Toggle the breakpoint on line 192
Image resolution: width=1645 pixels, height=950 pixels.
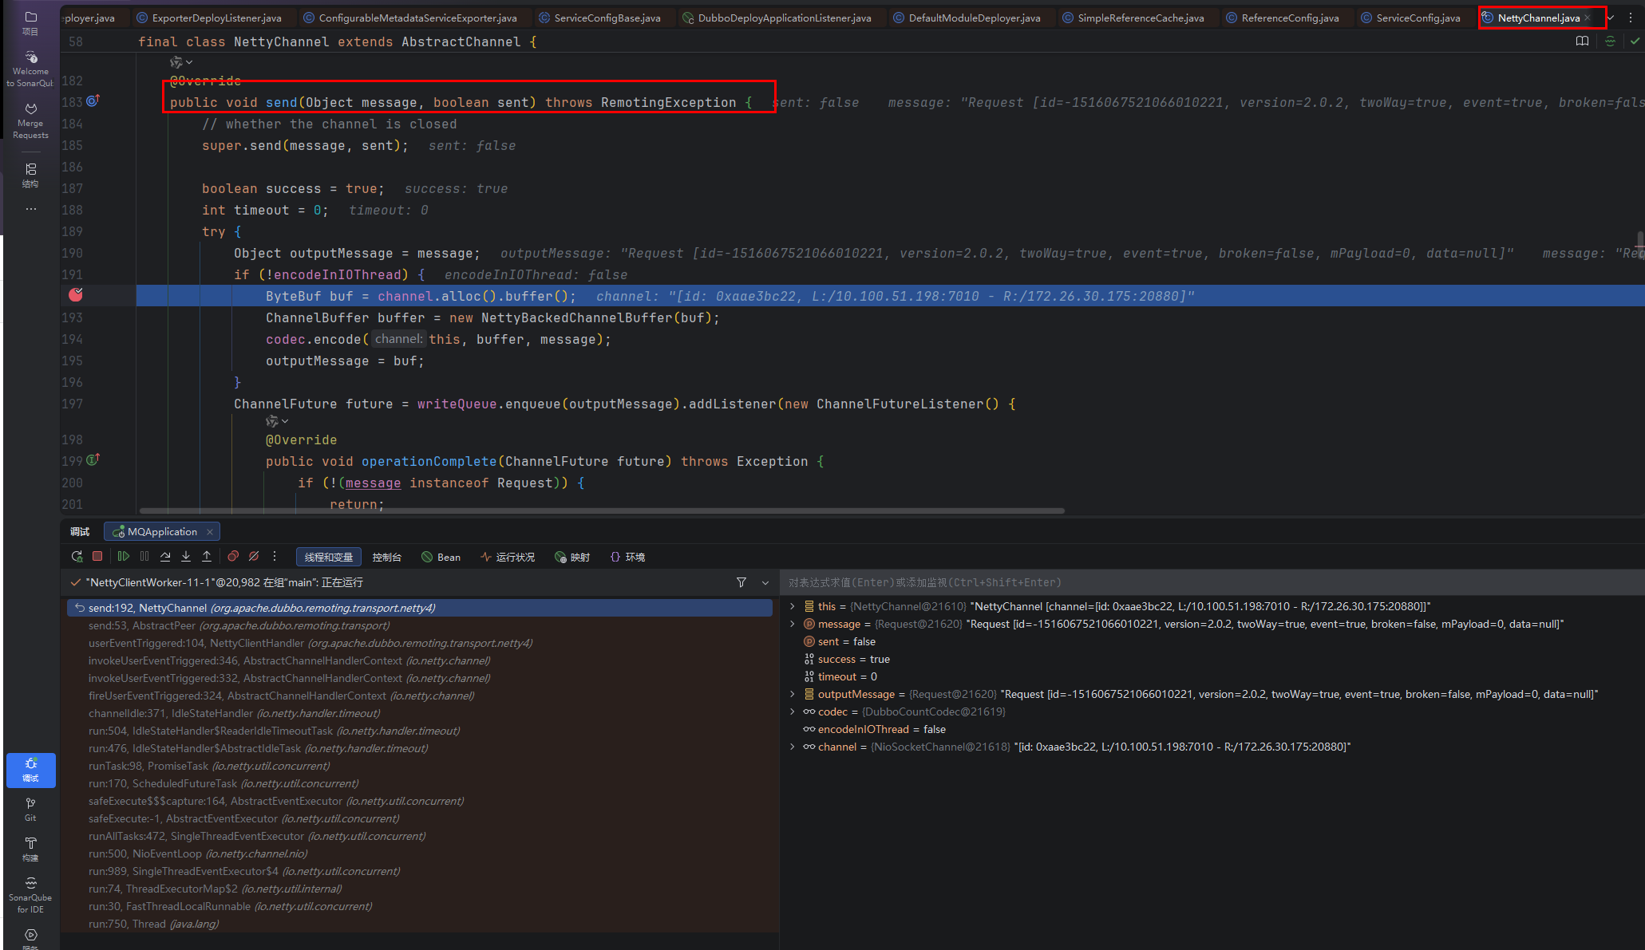pyautogui.click(x=76, y=295)
